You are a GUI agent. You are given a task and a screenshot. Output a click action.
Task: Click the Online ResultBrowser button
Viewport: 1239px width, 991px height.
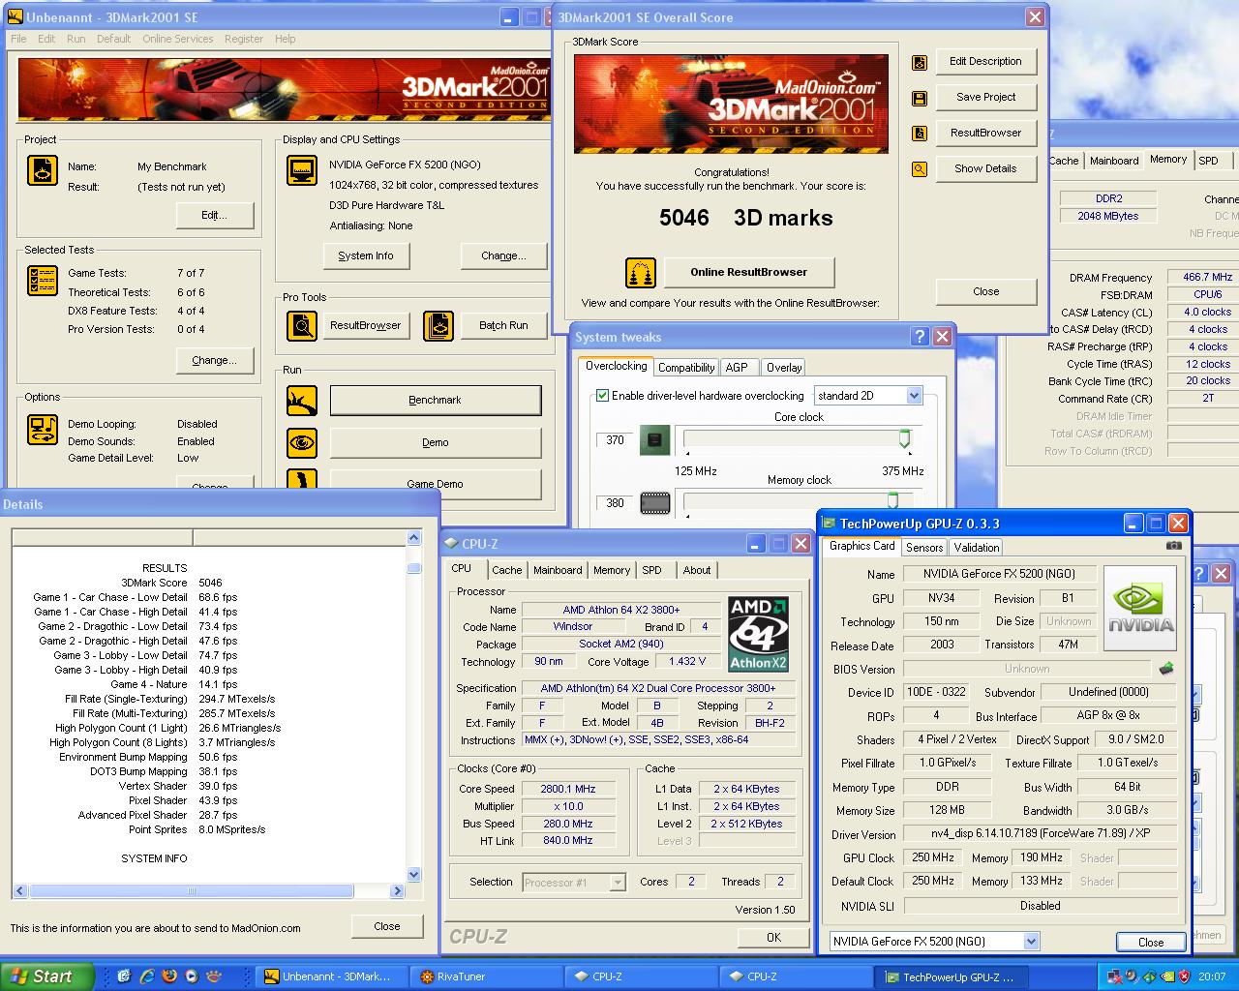(x=749, y=272)
